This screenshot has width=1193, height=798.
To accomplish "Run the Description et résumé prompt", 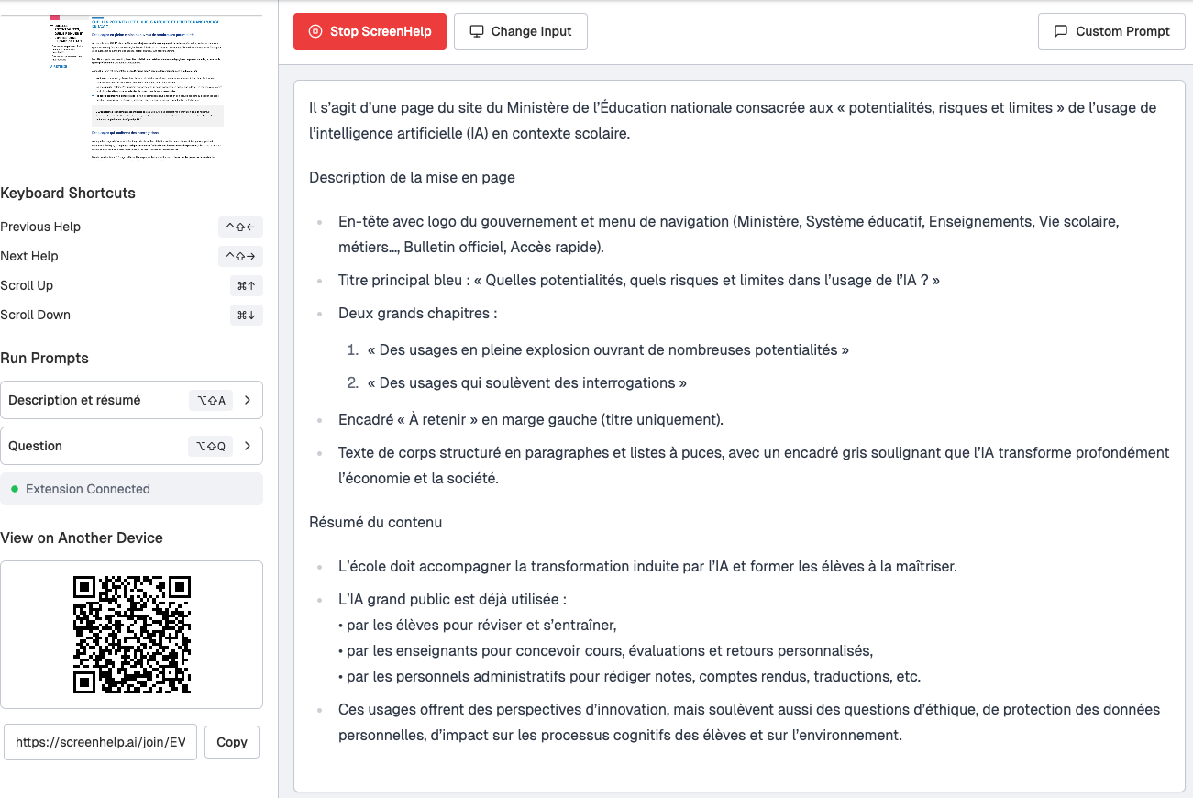I will [x=75, y=400].
